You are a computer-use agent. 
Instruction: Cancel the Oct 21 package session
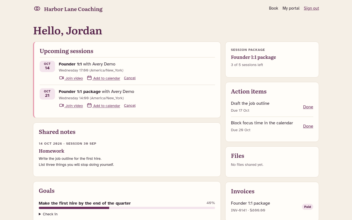[130, 106]
